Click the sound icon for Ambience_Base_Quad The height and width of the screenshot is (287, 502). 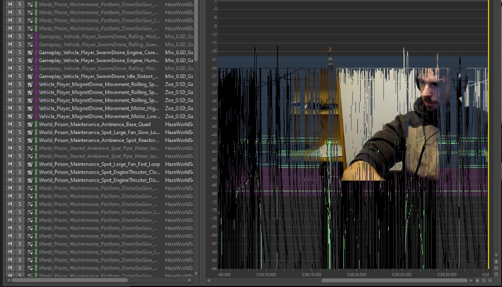(x=30, y=124)
